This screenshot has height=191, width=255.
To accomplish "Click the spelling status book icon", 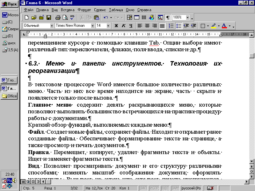I will click(210, 188).
